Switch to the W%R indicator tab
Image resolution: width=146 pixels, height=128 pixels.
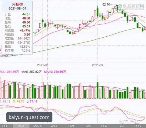pyautogui.click(x=54, y=126)
